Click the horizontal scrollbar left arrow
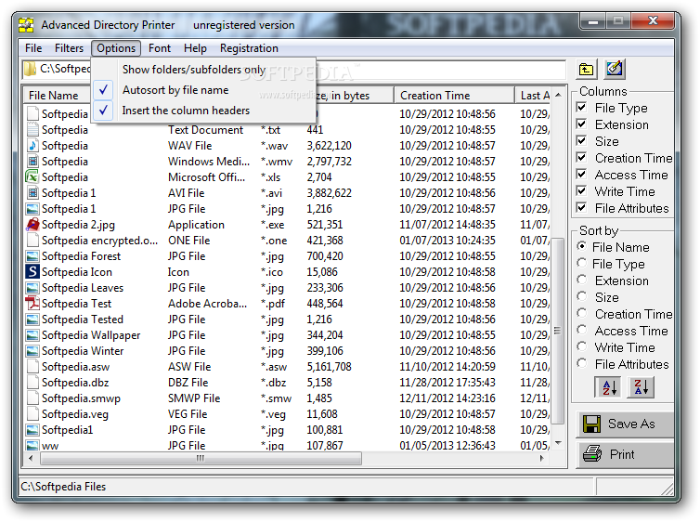Screen dimensions: 700x522 click(x=31, y=458)
